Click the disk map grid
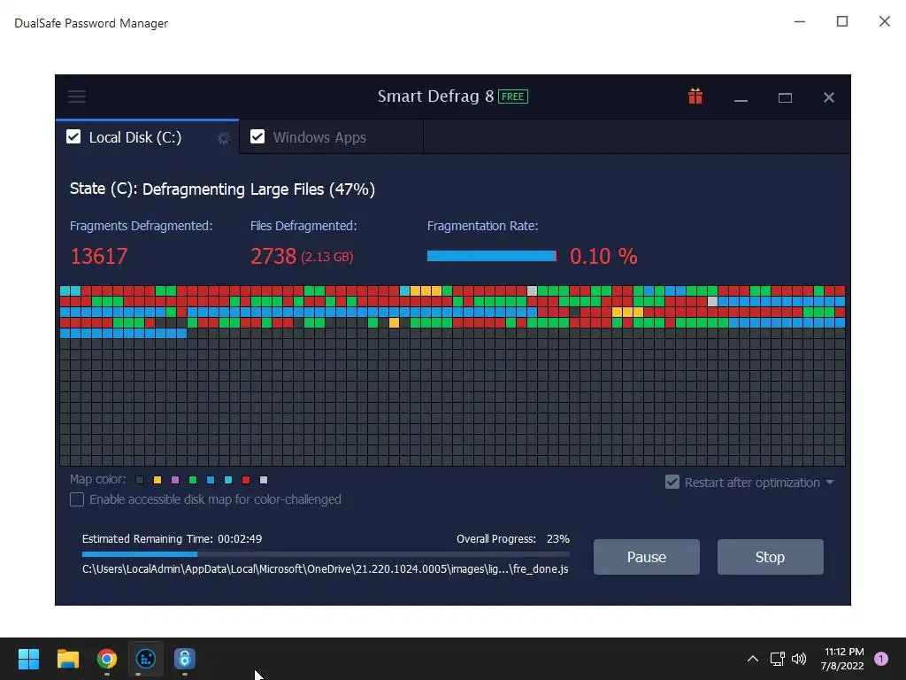This screenshot has height=680, width=906. [x=452, y=375]
